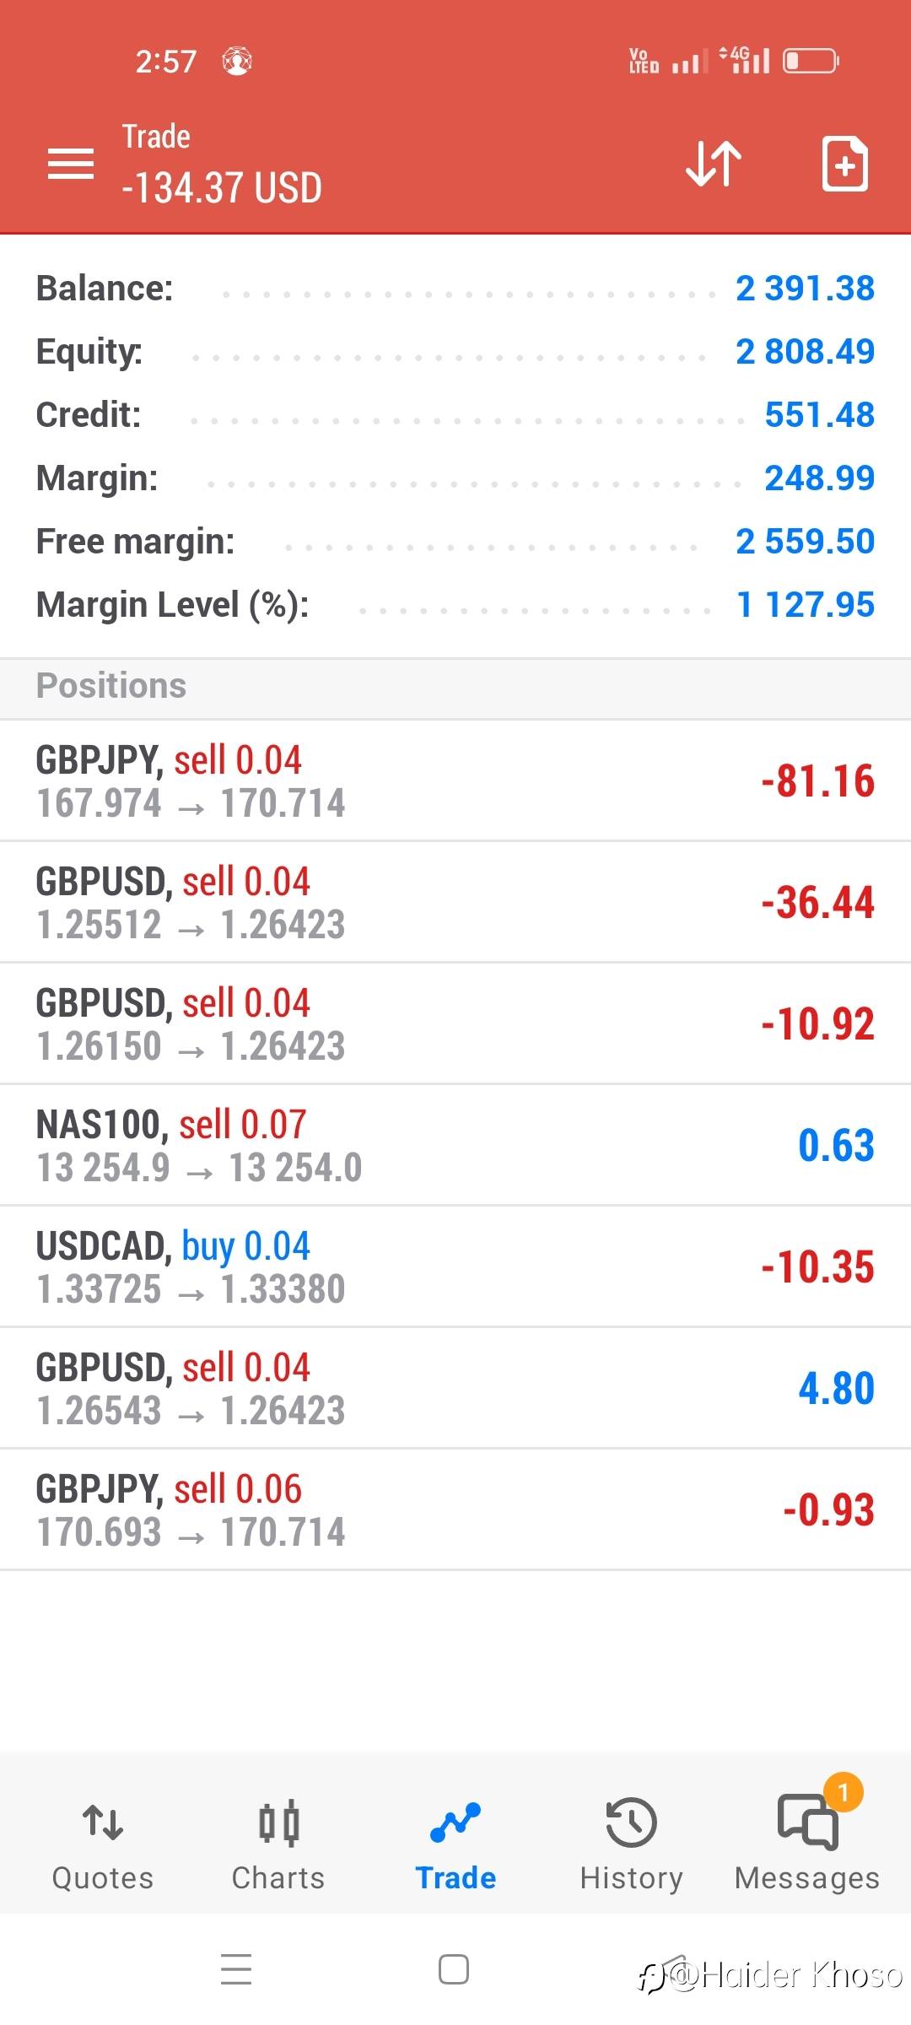Tap the Trade -134.37 USD title
Image resolution: width=911 pixels, height=2025 pixels.
[x=222, y=164]
